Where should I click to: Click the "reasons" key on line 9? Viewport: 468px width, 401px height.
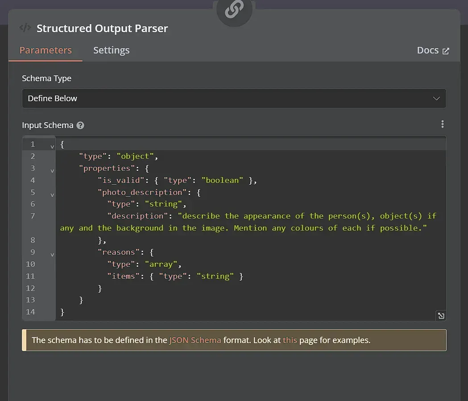tap(119, 252)
